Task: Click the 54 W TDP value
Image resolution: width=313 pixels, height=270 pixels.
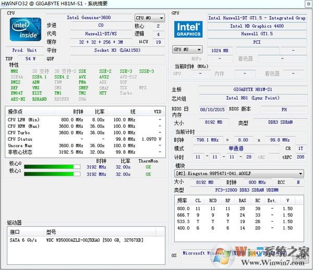Action: tap(31, 58)
